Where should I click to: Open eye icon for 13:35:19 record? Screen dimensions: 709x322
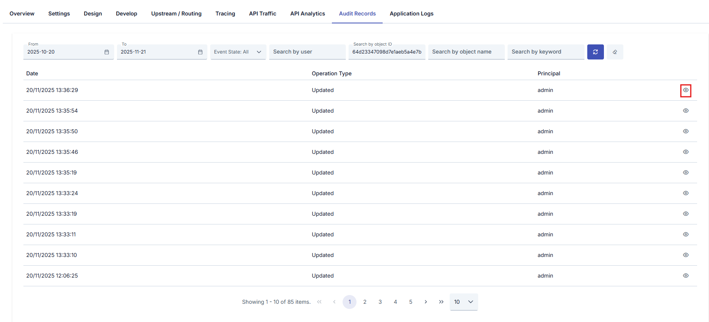coord(686,172)
